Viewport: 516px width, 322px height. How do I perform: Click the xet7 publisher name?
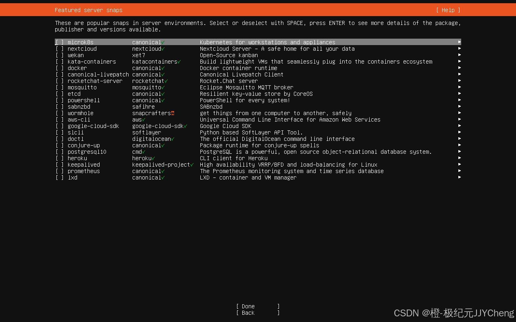click(x=139, y=55)
